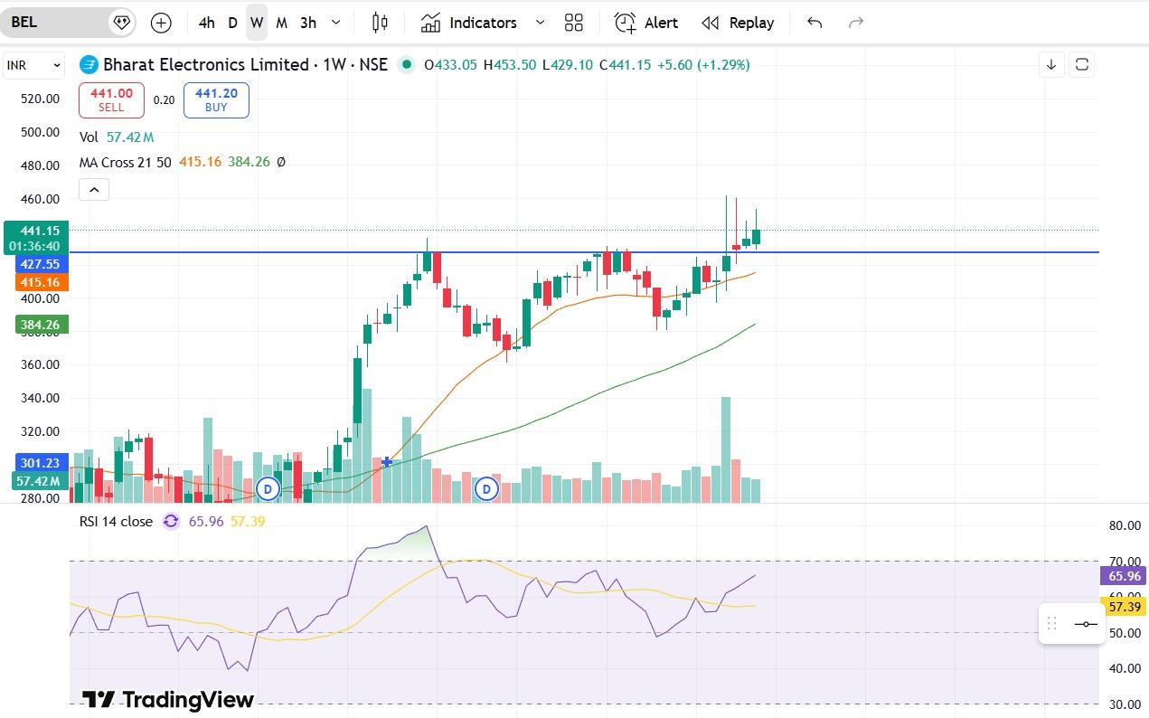Viewport: 1149px width, 718px height.
Task: Click the second D dividend marker
Action: click(486, 489)
